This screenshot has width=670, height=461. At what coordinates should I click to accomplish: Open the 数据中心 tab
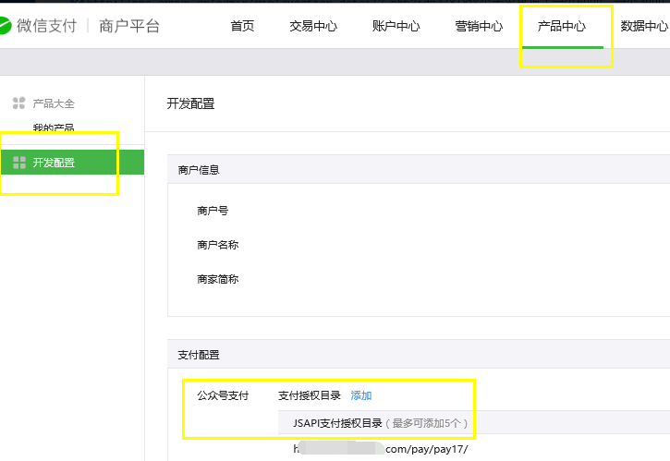click(x=644, y=26)
